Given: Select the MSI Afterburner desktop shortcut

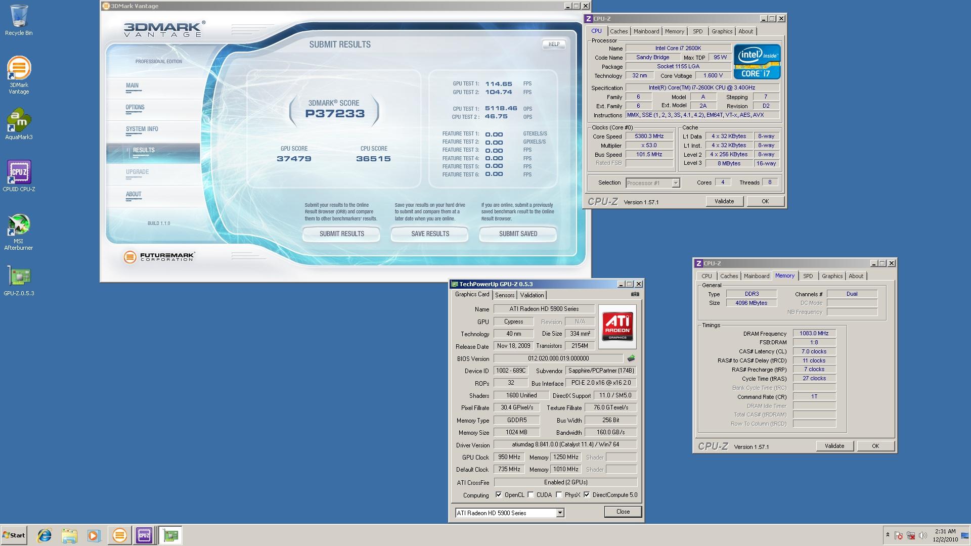Looking at the screenshot, I should click(19, 233).
